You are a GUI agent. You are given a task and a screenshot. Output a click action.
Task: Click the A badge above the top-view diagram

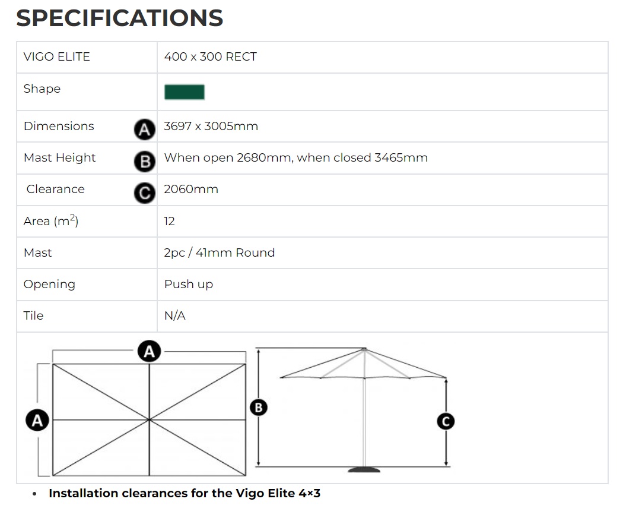(150, 351)
